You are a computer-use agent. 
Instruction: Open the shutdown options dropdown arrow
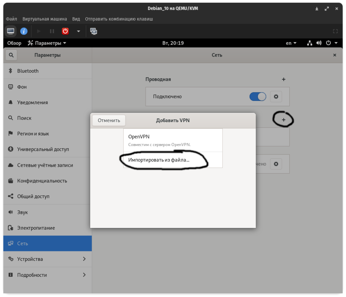click(x=78, y=31)
